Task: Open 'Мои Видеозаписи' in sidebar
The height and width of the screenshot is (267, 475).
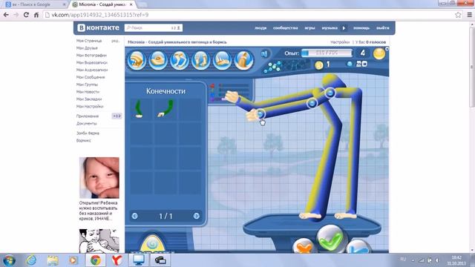Action: point(92,62)
